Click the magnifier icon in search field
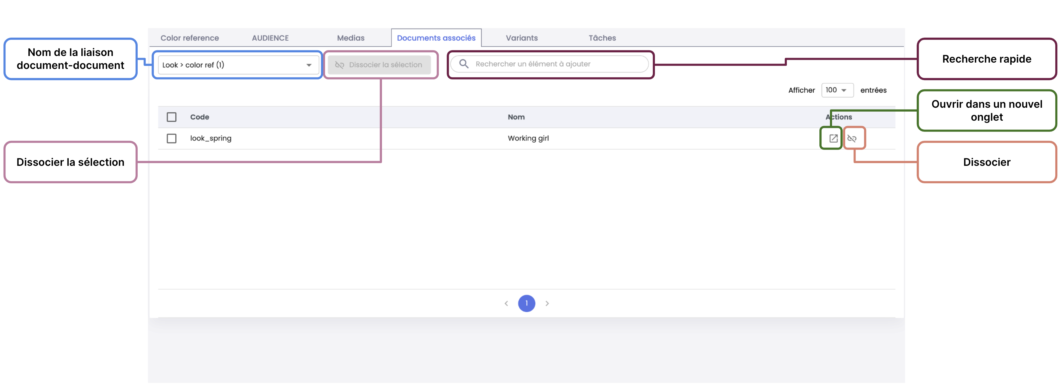The image size is (1061, 387). (x=464, y=64)
